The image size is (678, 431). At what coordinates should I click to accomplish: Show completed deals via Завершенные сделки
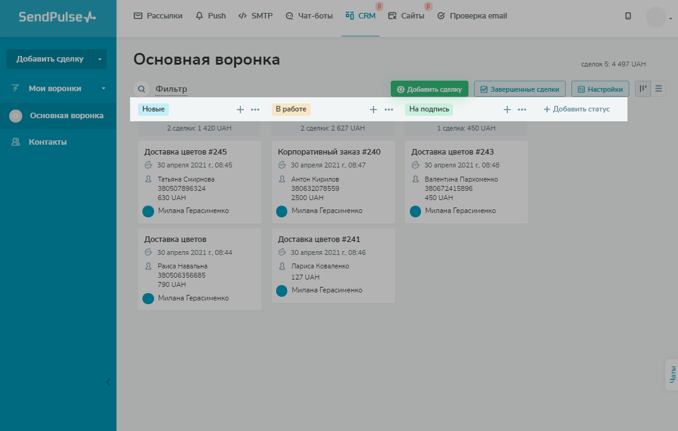tap(520, 89)
